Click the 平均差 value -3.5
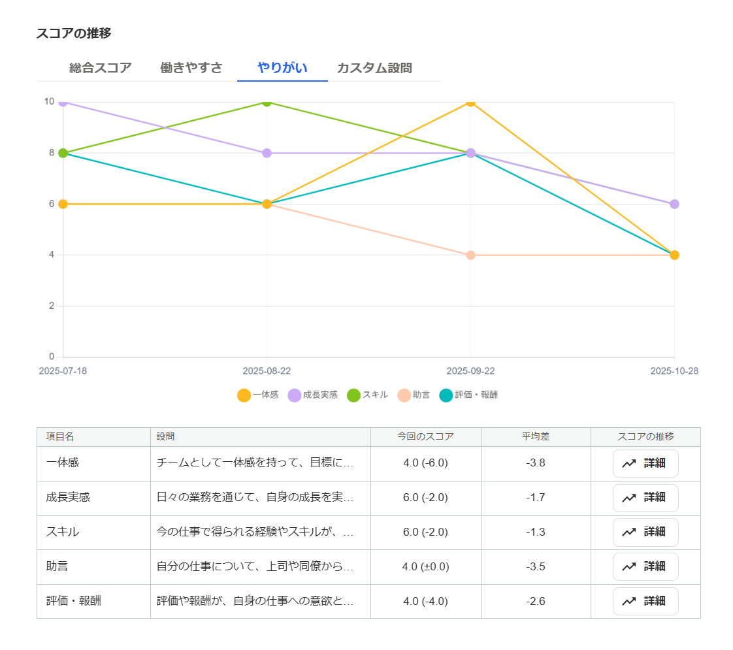This screenshot has height=650, width=733. pyautogui.click(x=536, y=567)
